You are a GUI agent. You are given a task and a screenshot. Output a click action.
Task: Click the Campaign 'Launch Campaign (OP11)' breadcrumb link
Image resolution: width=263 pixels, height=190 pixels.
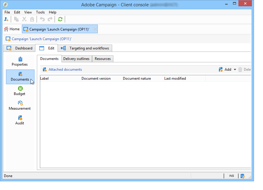(42, 39)
